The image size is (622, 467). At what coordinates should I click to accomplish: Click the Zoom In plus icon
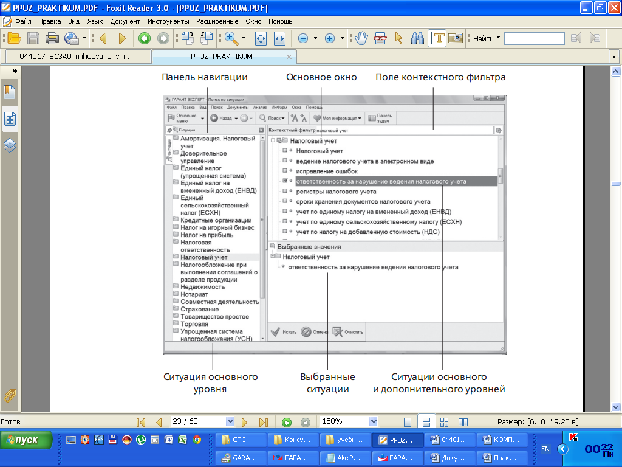click(x=330, y=38)
